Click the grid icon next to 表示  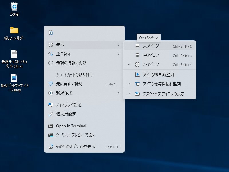[51, 45]
